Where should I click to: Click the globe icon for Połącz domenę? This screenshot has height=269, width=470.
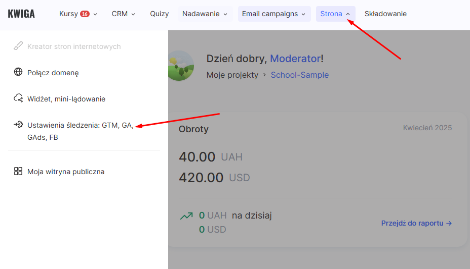(18, 72)
